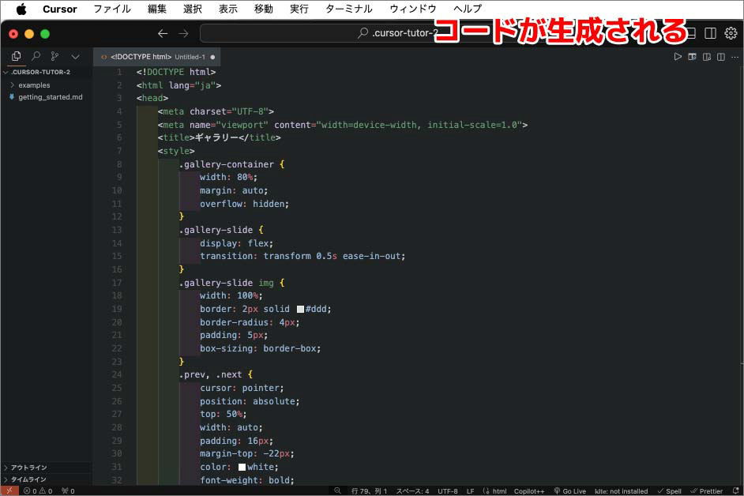Open the settings gear in title bar
Viewport: 744px width, 496px height.
(x=731, y=33)
